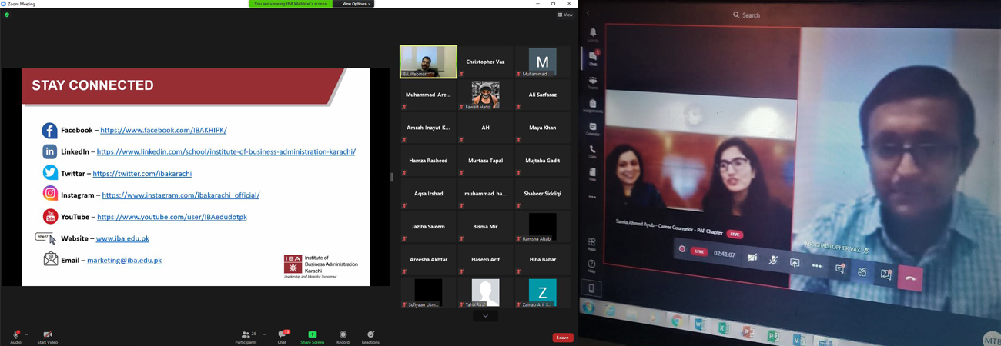
Task: Open Files in Teams sidebar
Action: [593, 175]
